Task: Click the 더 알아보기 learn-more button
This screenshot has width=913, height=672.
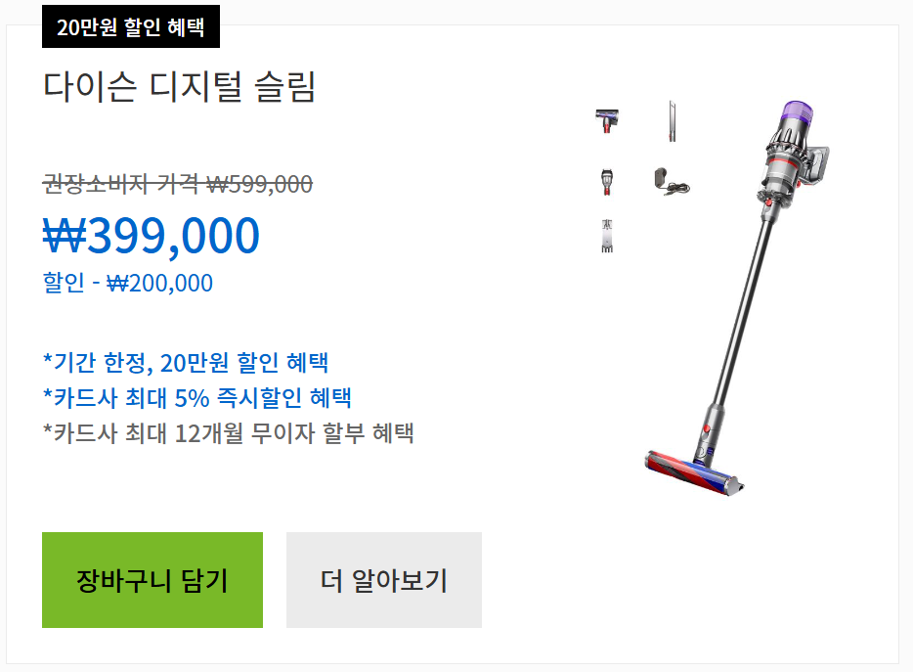Action: [x=383, y=580]
